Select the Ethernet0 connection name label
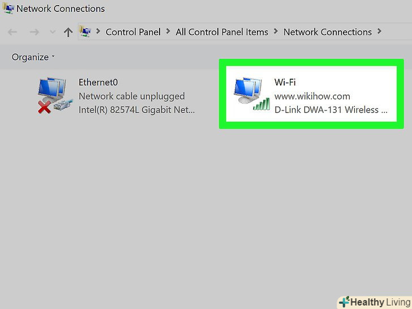Viewport: 412px width, 309px height. (98, 82)
